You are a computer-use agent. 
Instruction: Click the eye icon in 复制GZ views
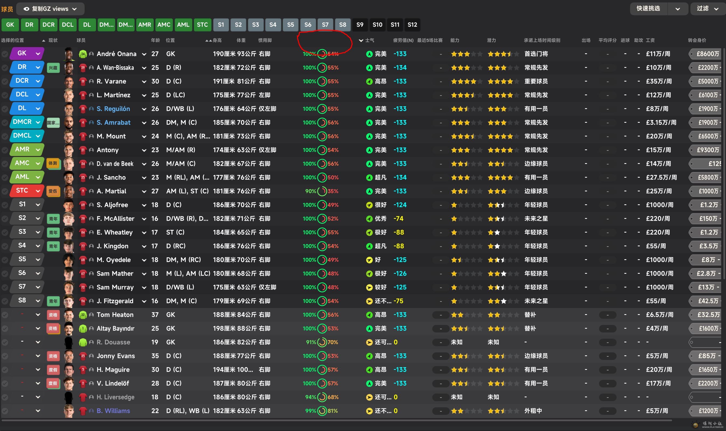pyautogui.click(x=26, y=9)
